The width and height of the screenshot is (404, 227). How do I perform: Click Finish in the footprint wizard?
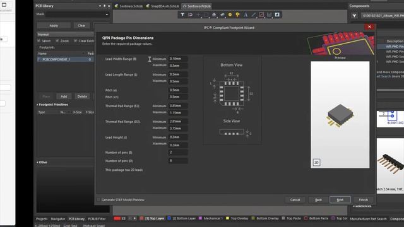[x=364, y=200]
